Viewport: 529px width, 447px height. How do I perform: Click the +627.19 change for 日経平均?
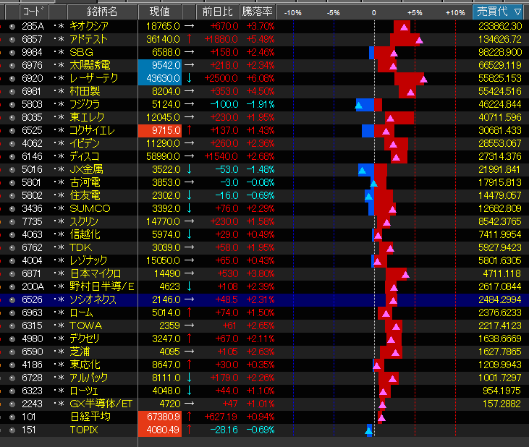click(x=221, y=417)
